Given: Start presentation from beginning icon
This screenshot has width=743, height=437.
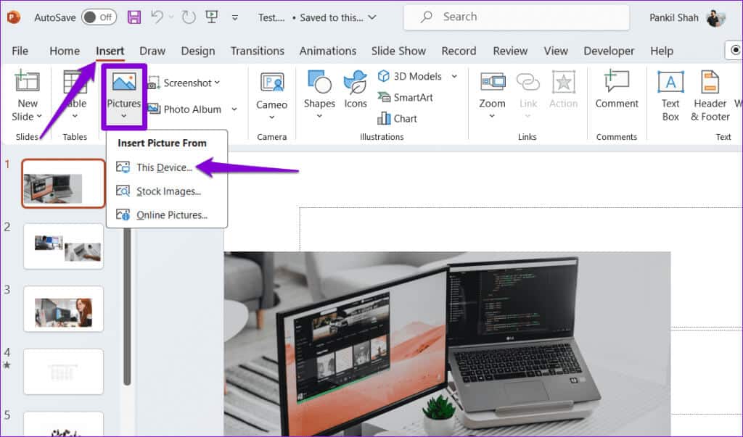Looking at the screenshot, I should click(211, 17).
